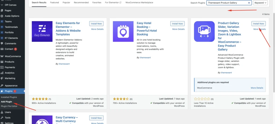This screenshot has width=275, height=124.
Task: Click the Search Plugins input field
Action: 229,3
